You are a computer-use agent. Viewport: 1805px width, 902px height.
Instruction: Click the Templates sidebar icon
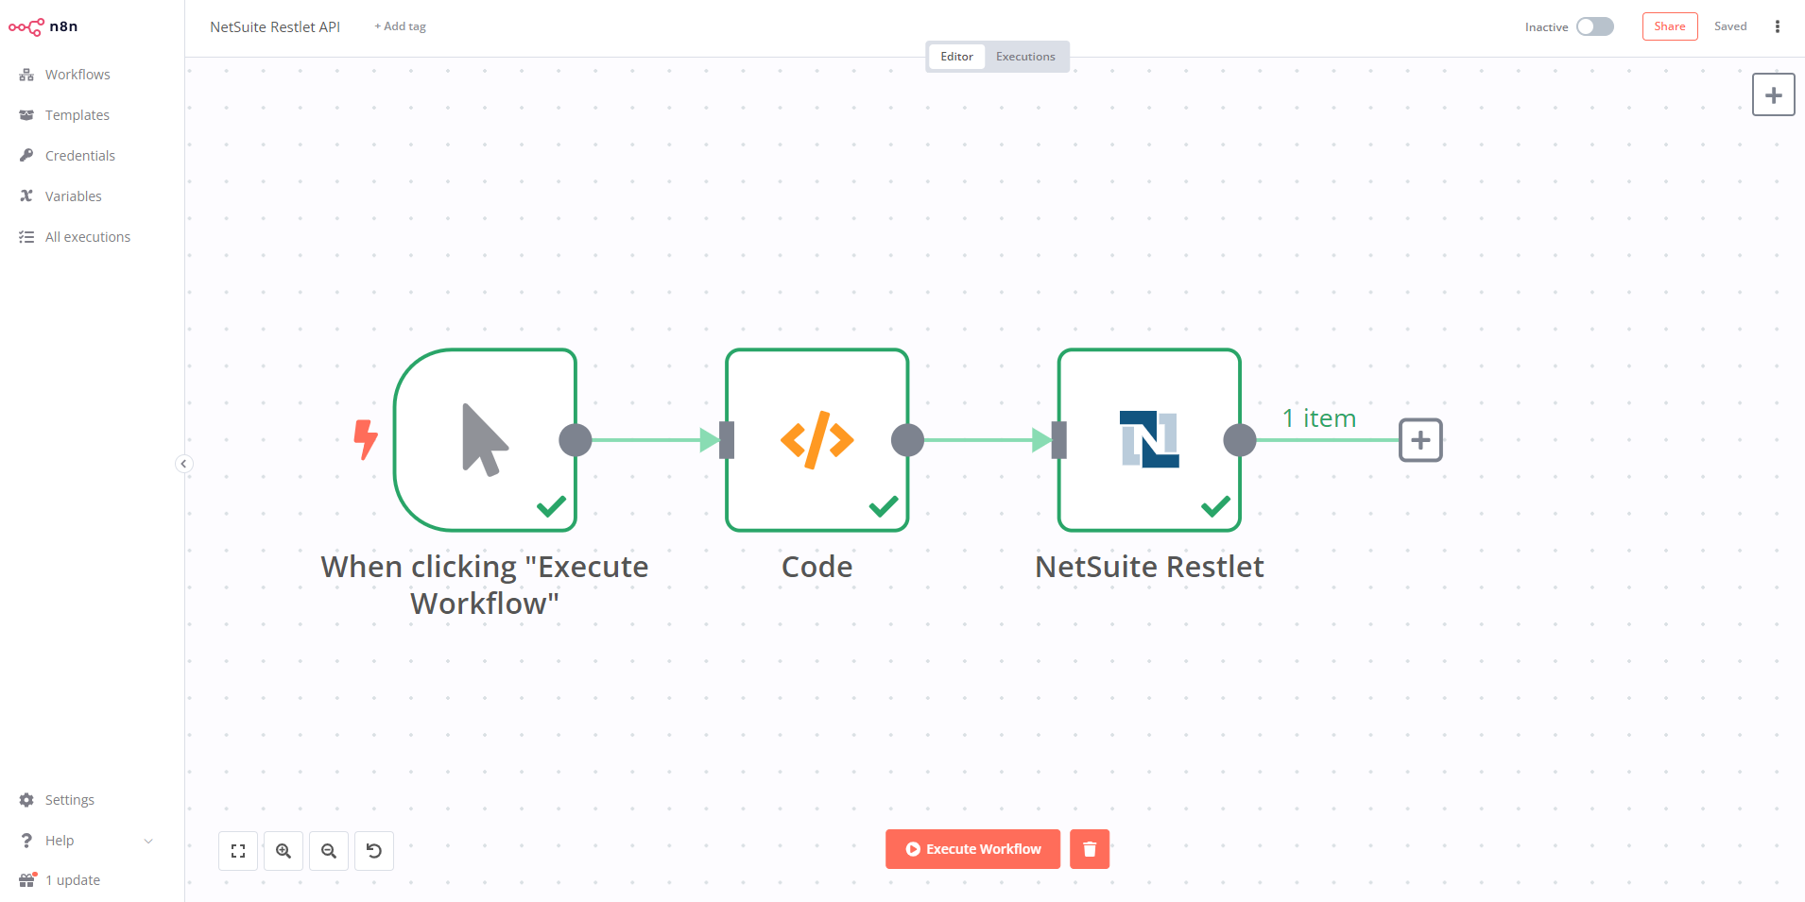point(26,115)
